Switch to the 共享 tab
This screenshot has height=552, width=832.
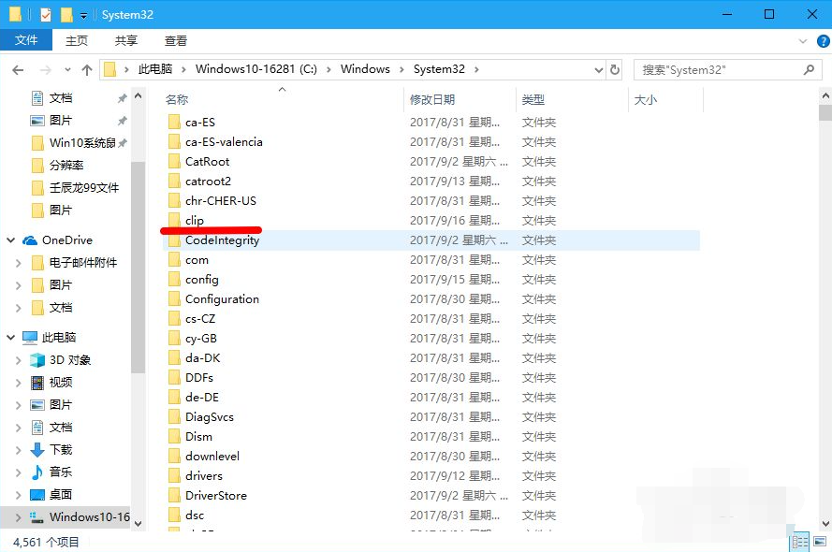click(x=125, y=40)
